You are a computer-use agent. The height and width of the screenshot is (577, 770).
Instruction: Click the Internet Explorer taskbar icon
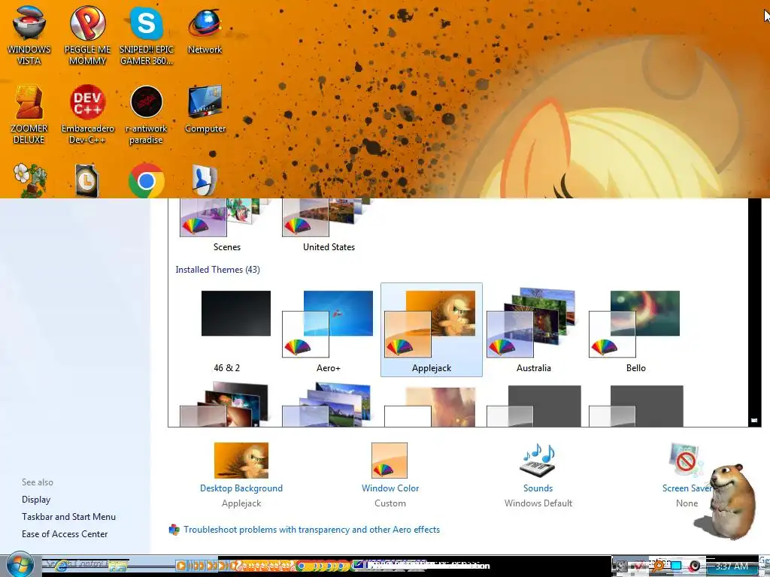[x=61, y=566]
